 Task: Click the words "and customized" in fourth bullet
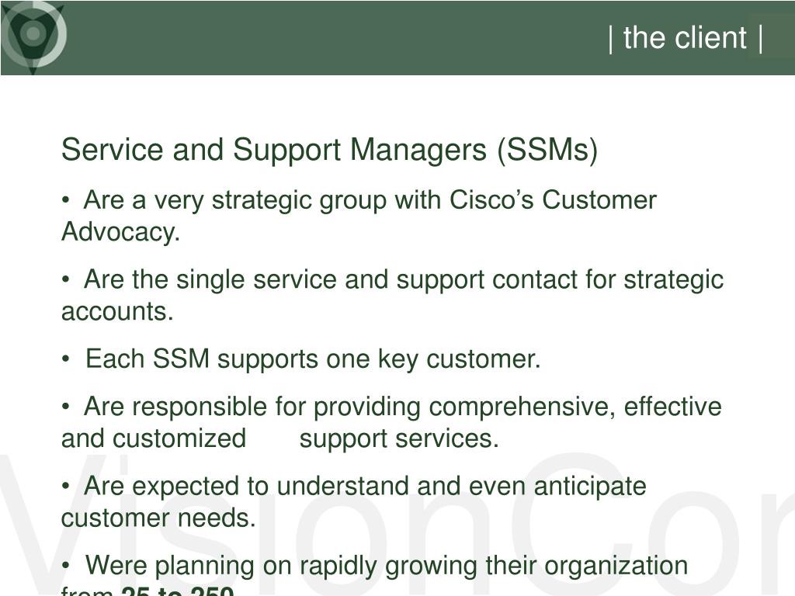pyautogui.click(x=153, y=438)
